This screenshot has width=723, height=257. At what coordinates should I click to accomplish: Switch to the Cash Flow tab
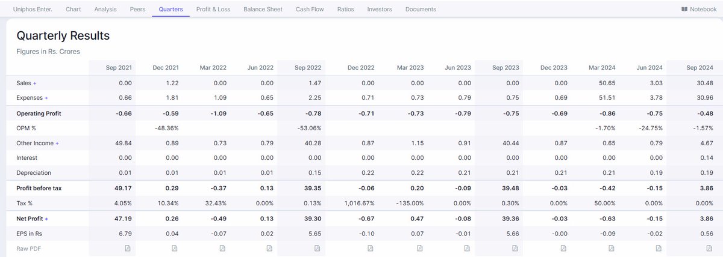tap(310, 10)
